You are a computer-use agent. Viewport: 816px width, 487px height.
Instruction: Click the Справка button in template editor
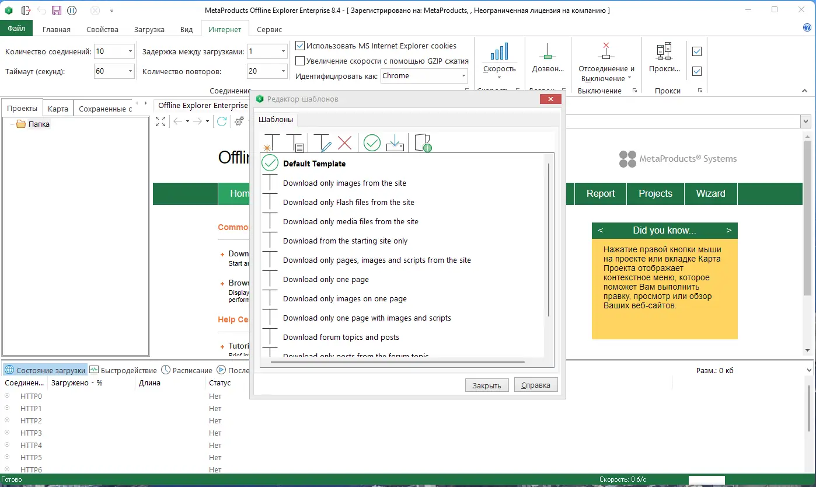click(536, 385)
